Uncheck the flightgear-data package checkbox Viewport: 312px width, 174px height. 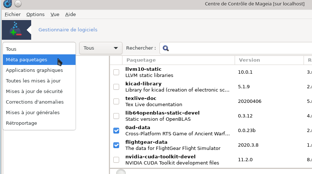click(116, 145)
